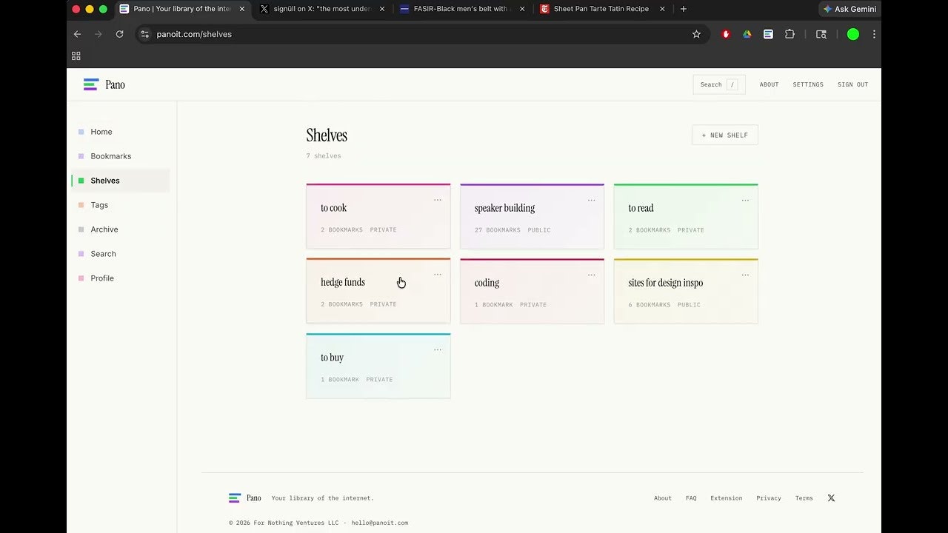
Task: Click the Pano logo in the header
Action: tap(104, 84)
